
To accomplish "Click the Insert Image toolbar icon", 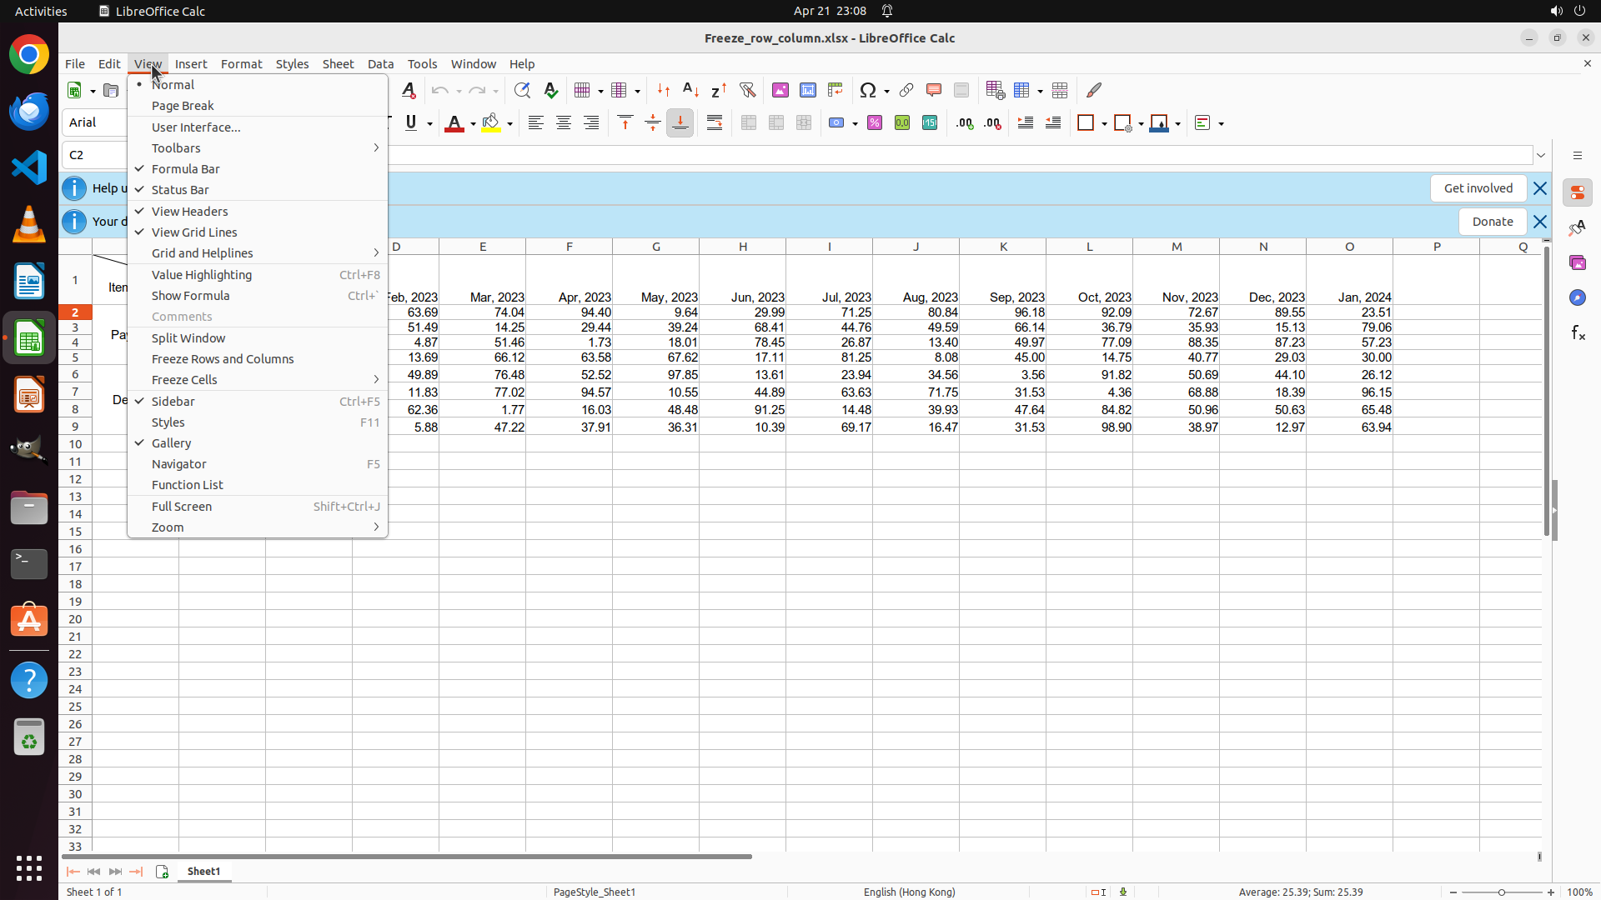I will click(x=780, y=90).
